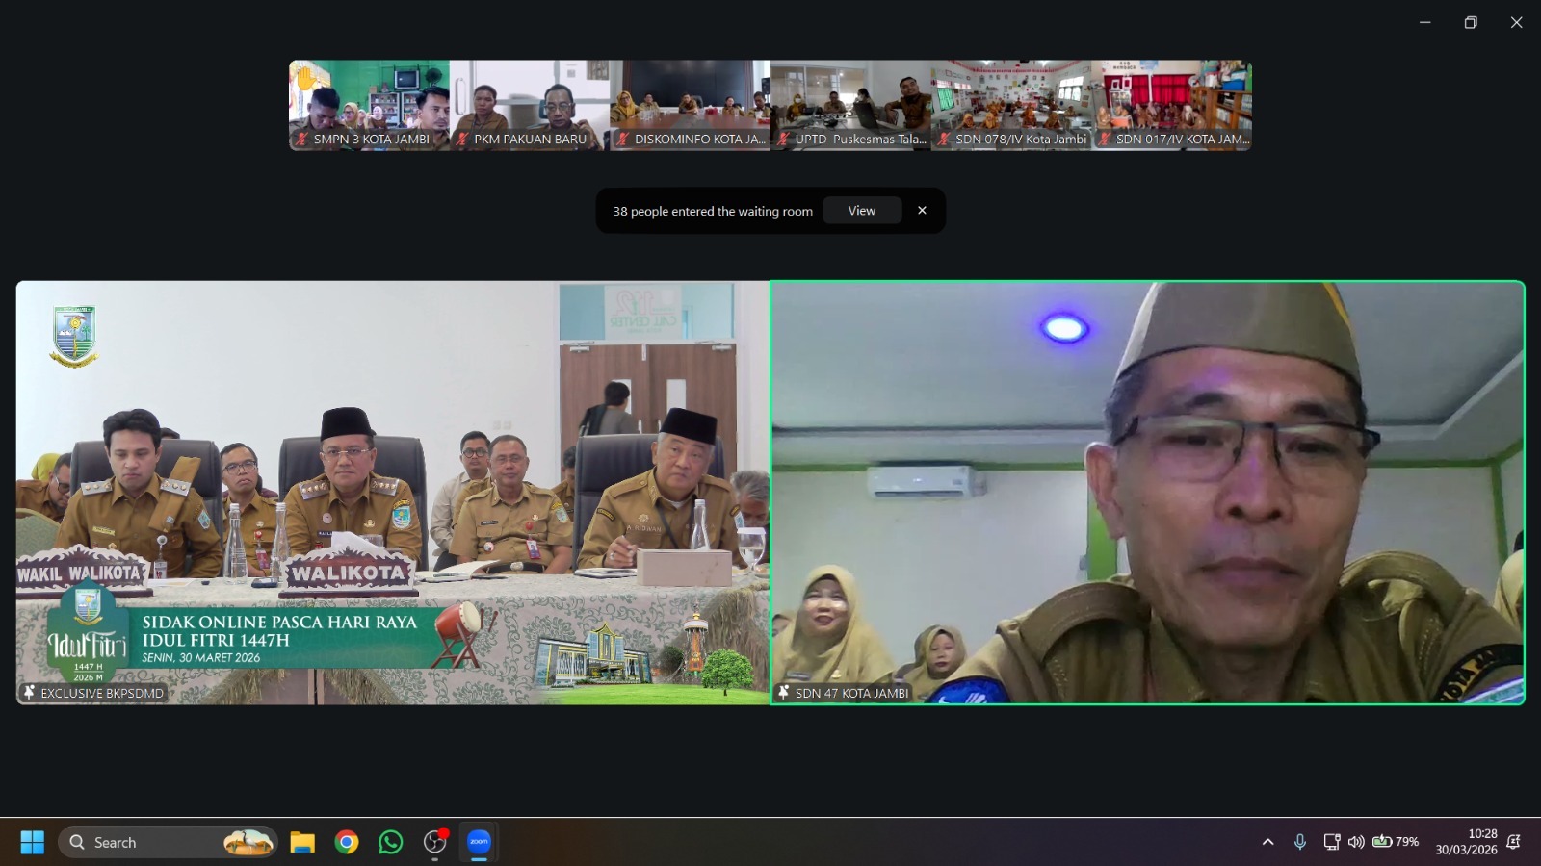Expand the hidden system tray icons
This screenshot has height=866, width=1541.
pyautogui.click(x=1267, y=842)
